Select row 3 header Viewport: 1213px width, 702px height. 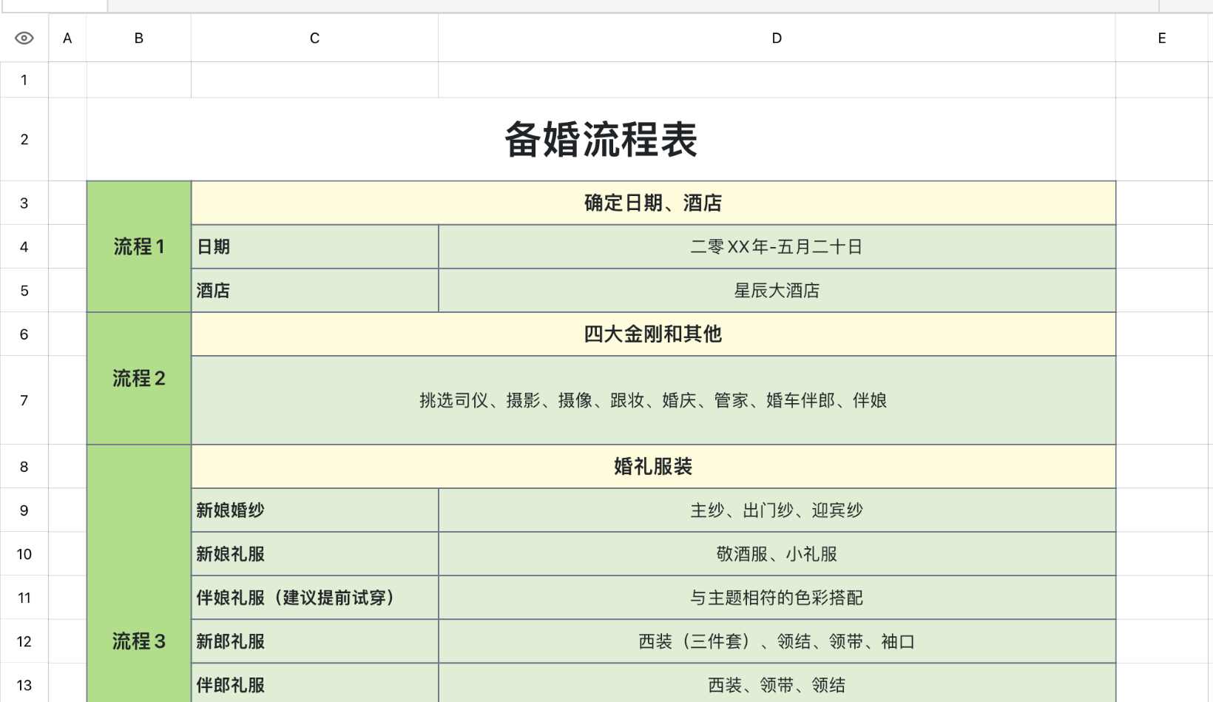tap(24, 203)
